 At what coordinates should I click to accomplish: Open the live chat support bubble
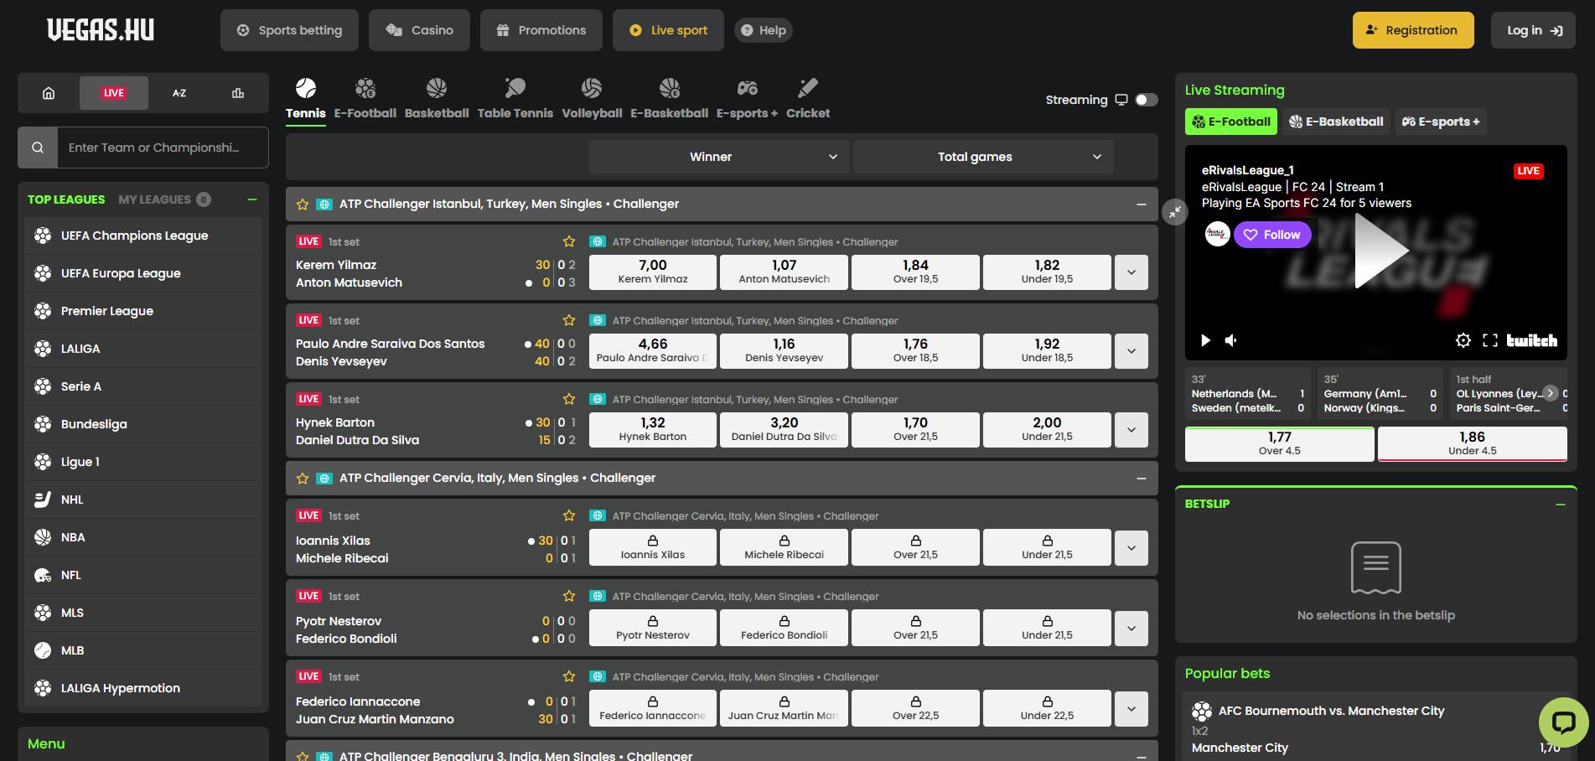point(1564,722)
